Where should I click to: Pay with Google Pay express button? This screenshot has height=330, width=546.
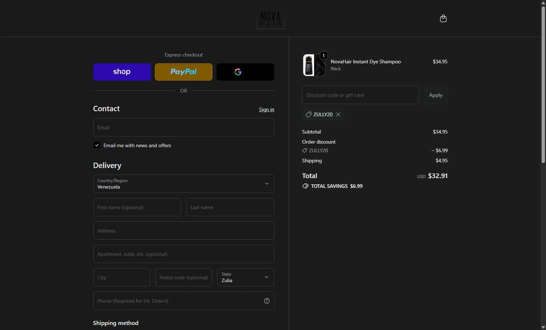(x=245, y=72)
